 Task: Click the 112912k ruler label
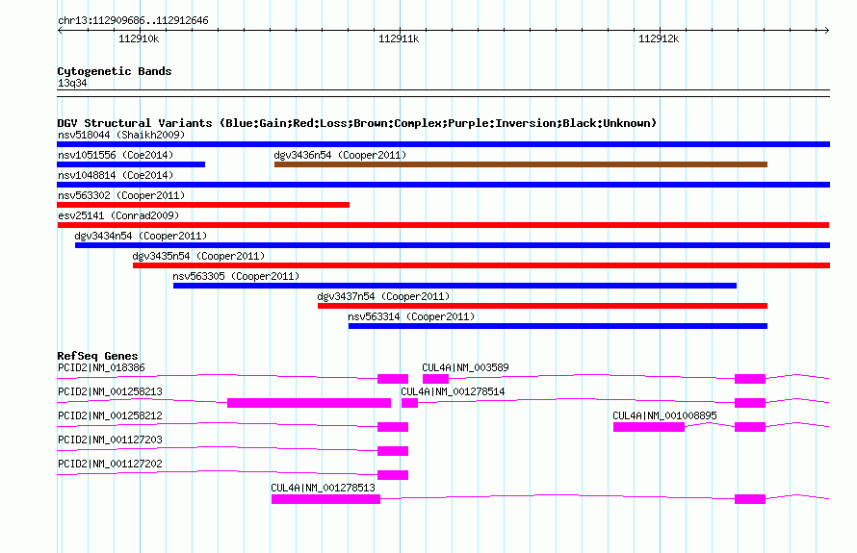[659, 38]
